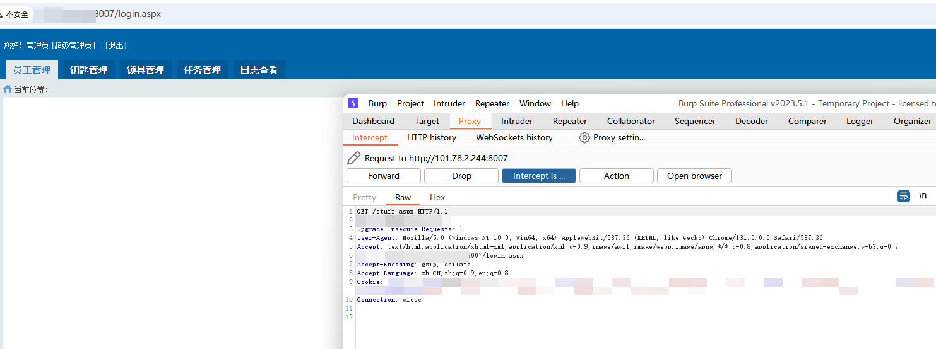Open the HTTP history sub-tab
This screenshot has height=349, width=936.
coord(432,137)
